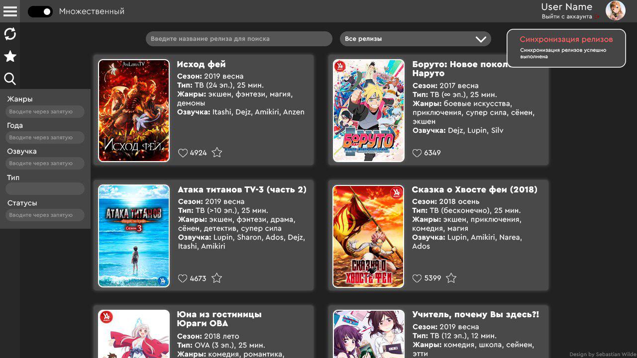Click the magnifier search icon in sidebar
Screen dimensions: 637x358
coord(10,79)
